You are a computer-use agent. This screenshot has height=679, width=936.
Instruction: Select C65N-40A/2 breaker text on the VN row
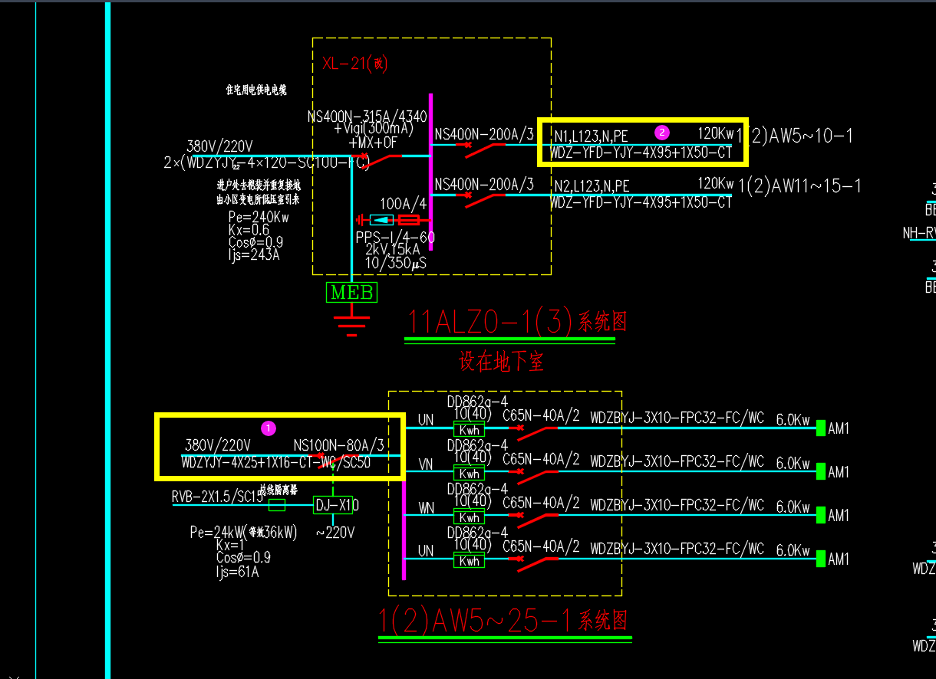pyautogui.click(x=541, y=459)
